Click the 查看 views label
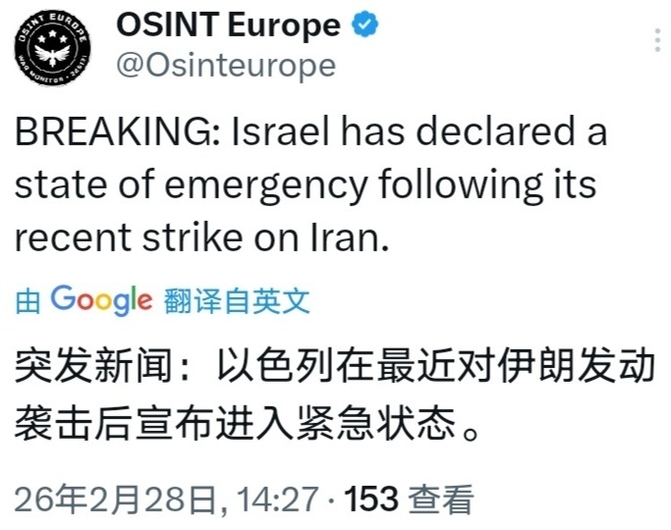This screenshot has height=530, width=671. click(x=441, y=501)
